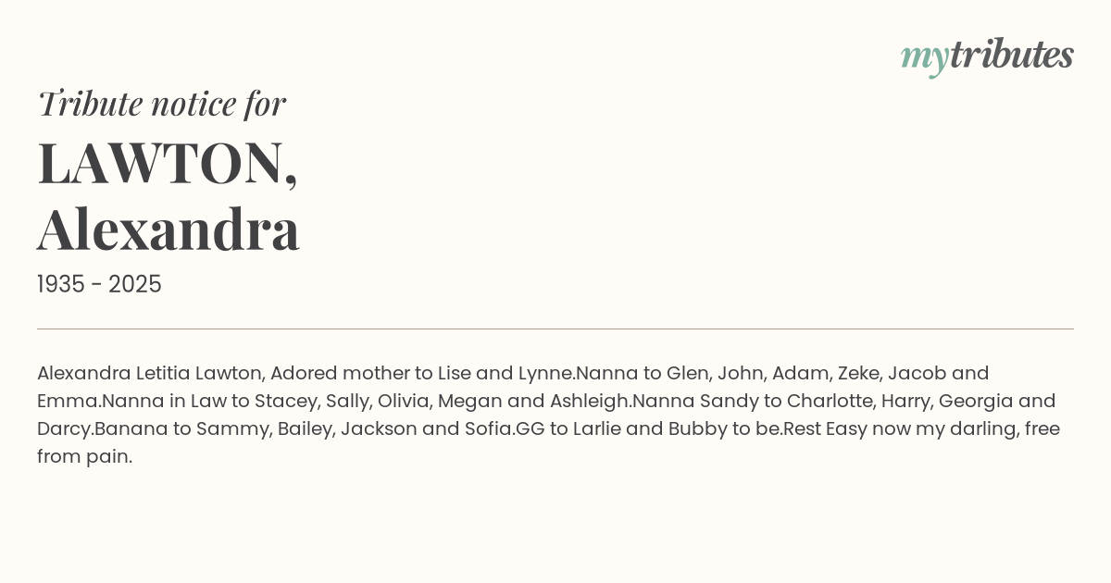The height and width of the screenshot is (583, 1111).
Task: Click the name Lynne in the notice
Action: click(546, 373)
